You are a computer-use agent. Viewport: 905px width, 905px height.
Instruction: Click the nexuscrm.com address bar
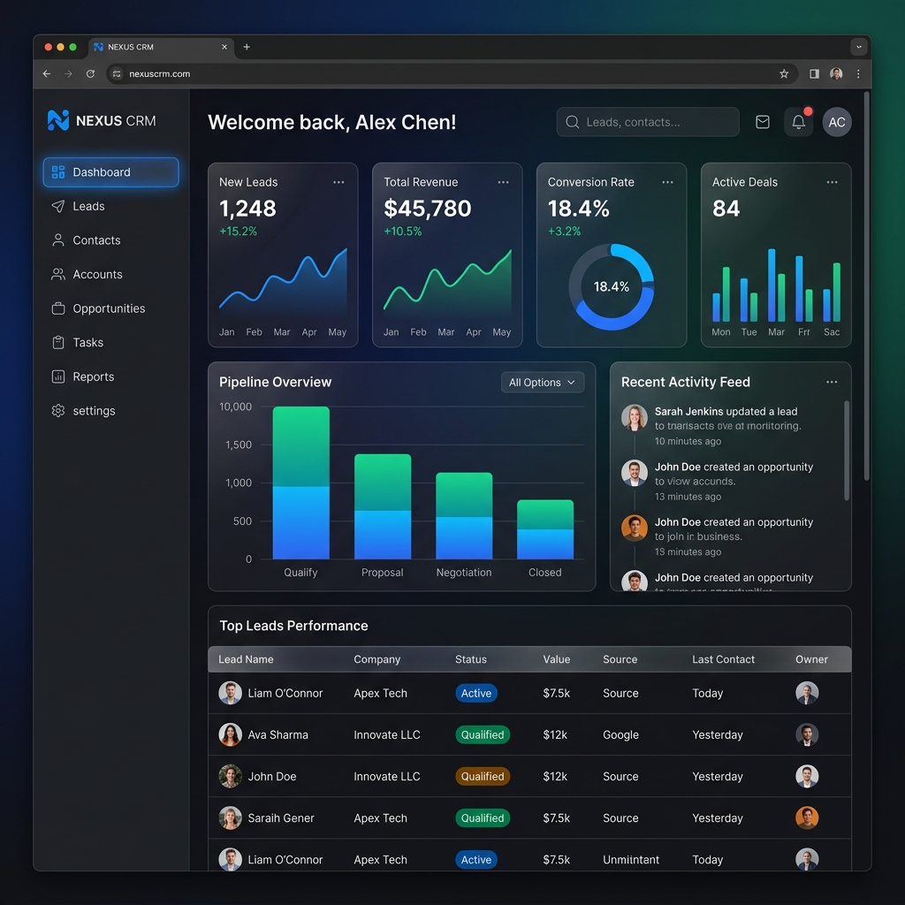coord(452,74)
